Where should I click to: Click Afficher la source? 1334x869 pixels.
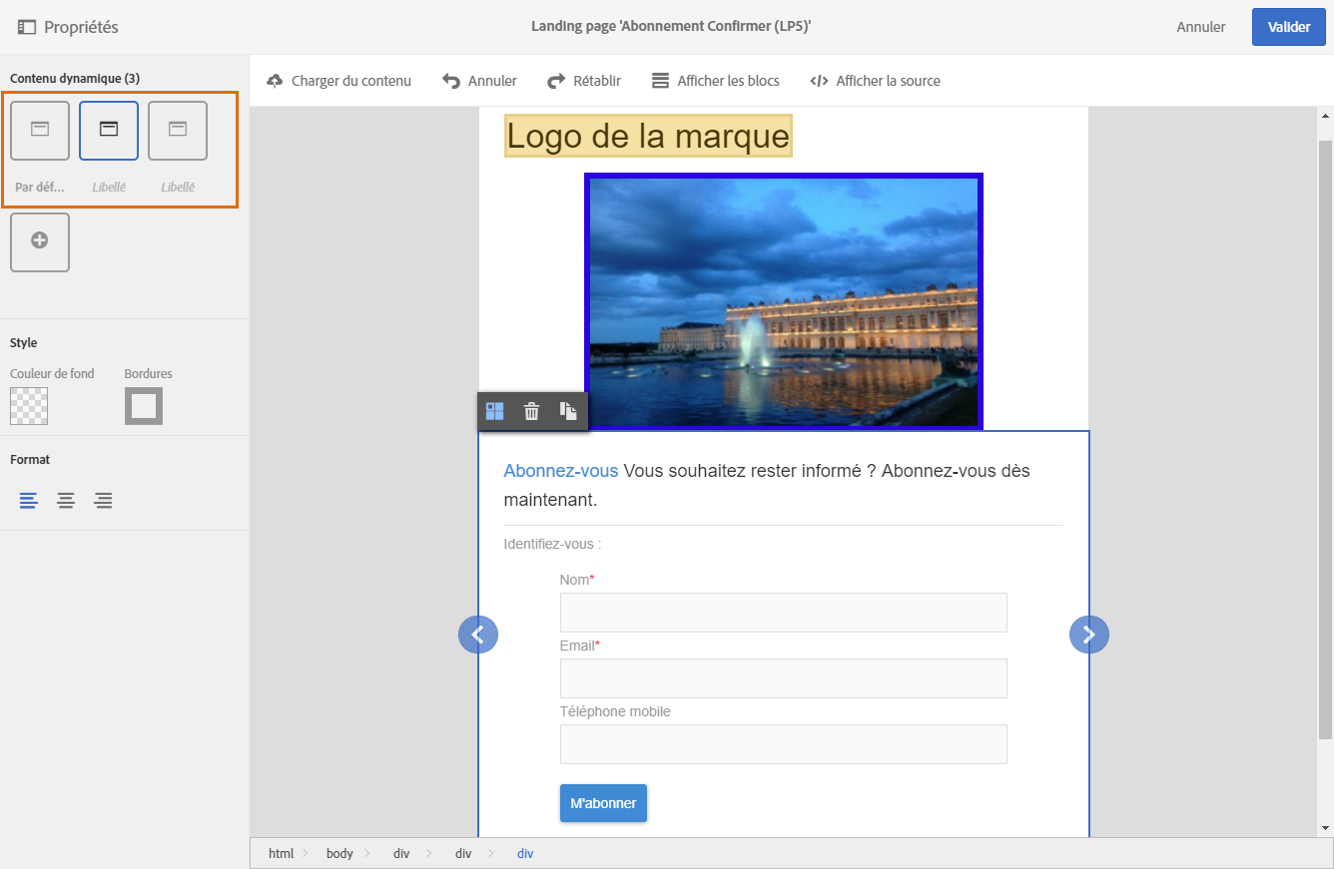pyautogui.click(x=875, y=81)
